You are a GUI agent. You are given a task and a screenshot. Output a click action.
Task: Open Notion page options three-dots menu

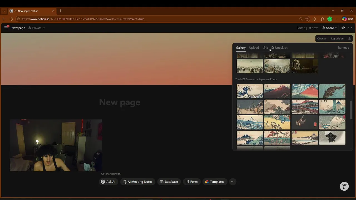pyautogui.click(x=350, y=28)
